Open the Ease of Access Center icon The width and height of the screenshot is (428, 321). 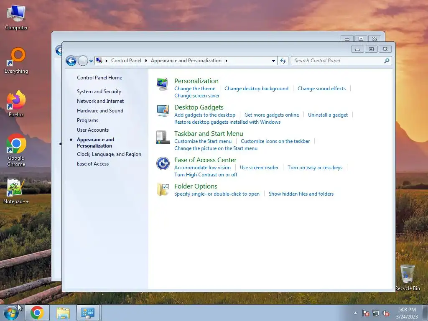[x=163, y=163]
